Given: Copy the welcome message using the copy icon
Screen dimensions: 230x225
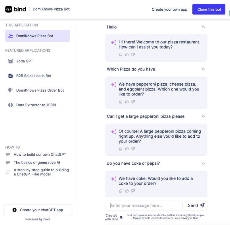Looking at the screenshot, I should coord(120,54).
